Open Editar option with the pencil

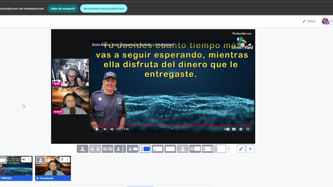309,21
